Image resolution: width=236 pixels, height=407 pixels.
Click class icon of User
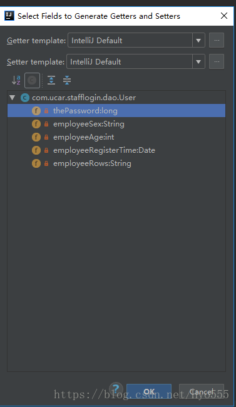(x=25, y=98)
